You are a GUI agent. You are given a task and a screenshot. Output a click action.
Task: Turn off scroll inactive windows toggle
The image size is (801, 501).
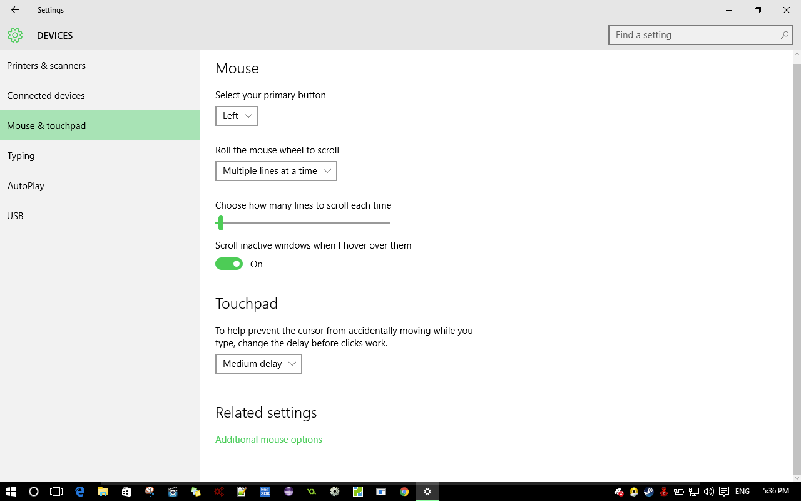229,264
